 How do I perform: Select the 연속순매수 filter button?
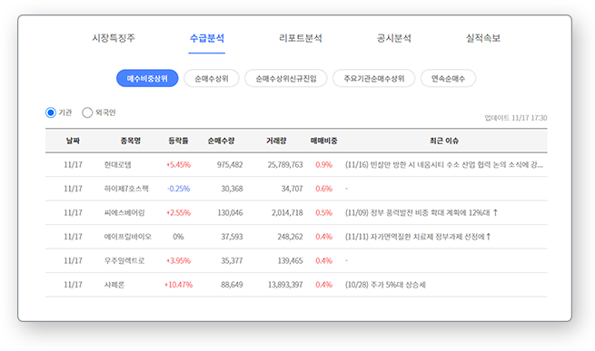(x=448, y=79)
